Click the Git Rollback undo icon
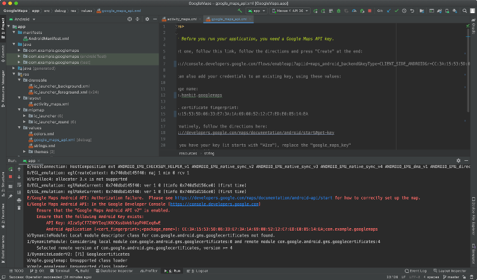 412,11
